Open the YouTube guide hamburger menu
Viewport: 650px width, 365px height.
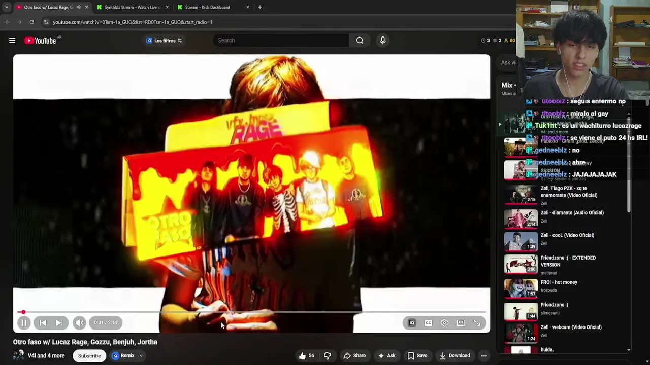pyautogui.click(x=12, y=41)
